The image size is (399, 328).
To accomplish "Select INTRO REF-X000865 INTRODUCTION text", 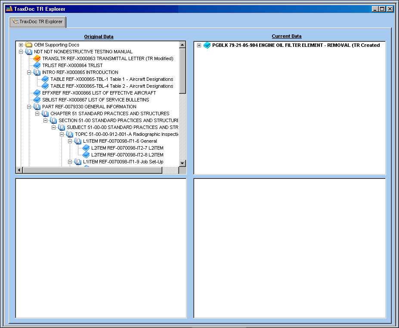I will [80, 72].
